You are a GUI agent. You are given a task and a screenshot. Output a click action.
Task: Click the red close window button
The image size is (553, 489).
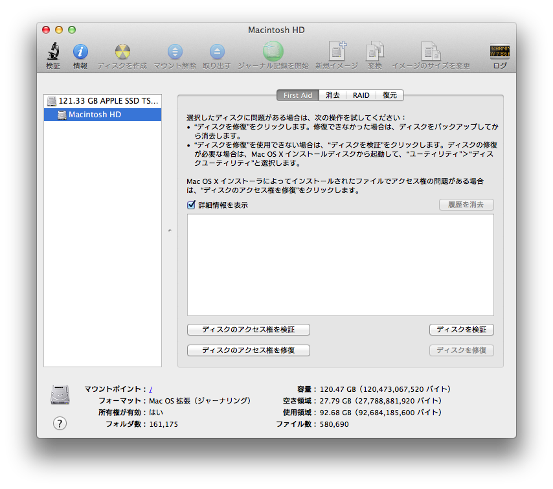pyautogui.click(x=46, y=30)
